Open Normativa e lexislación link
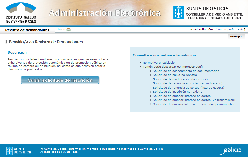The height and width of the screenshot is (157, 248). [x=160, y=63]
